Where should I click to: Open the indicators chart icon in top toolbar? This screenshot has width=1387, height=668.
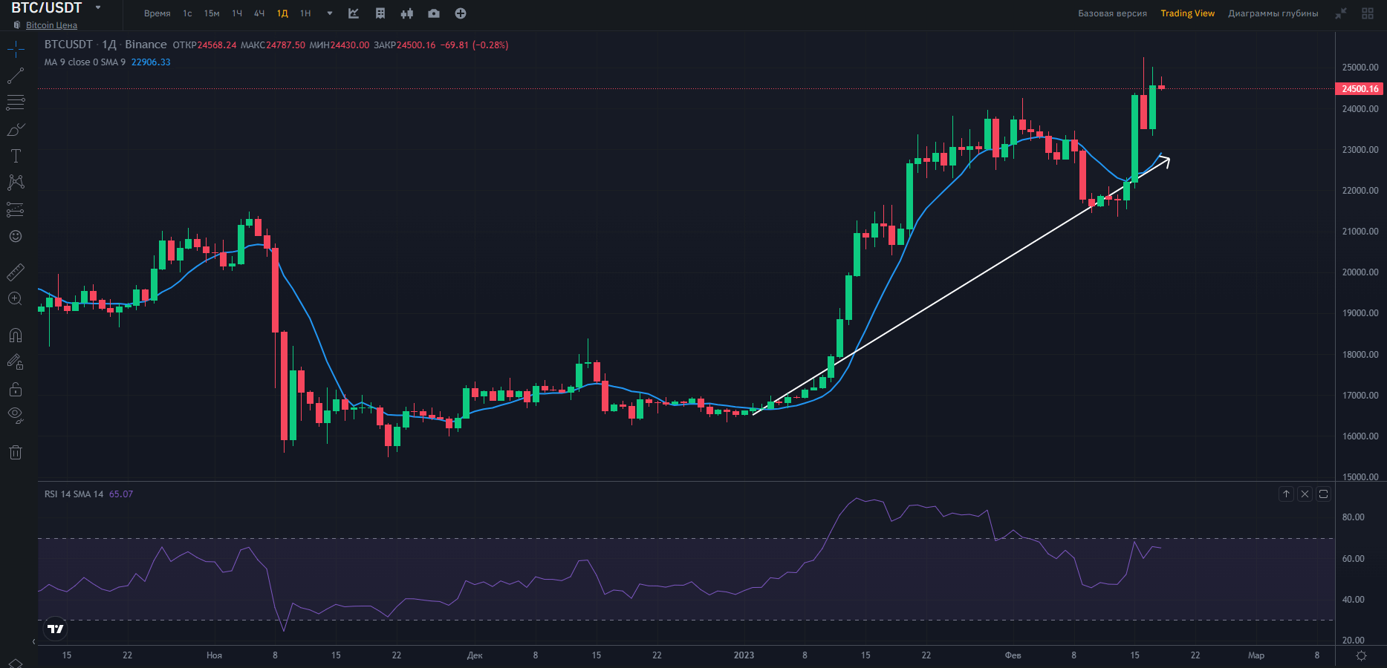pyautogui.click(x=354, y=13)
